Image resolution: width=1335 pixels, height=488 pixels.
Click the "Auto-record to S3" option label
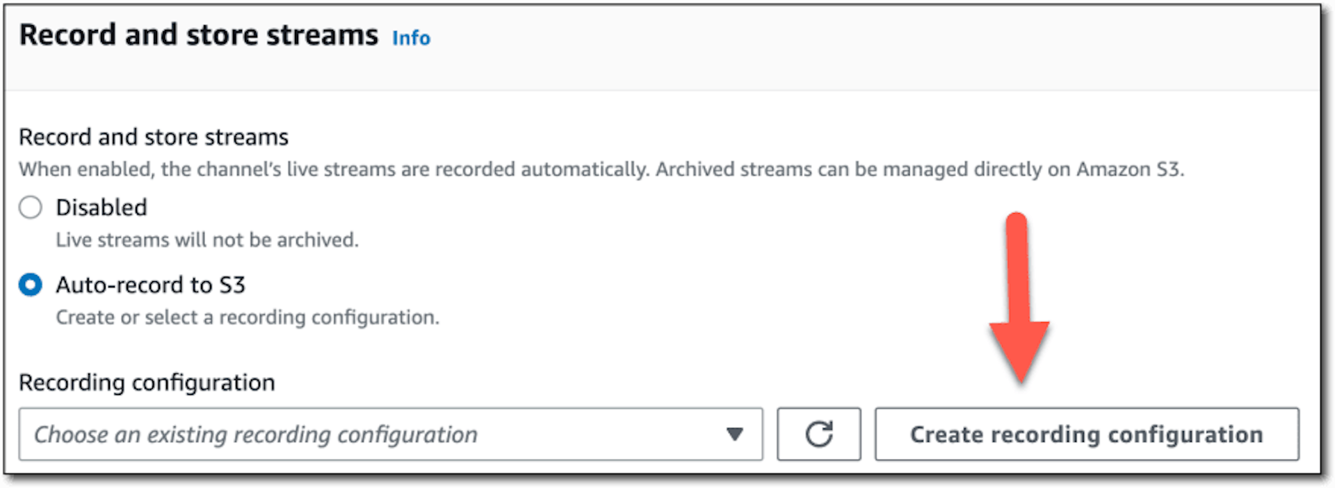tap(151, 285)
